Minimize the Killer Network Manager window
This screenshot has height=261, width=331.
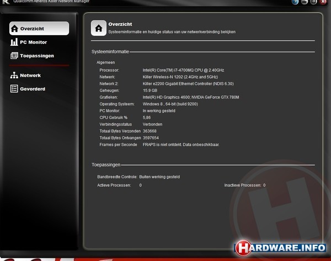305,2
